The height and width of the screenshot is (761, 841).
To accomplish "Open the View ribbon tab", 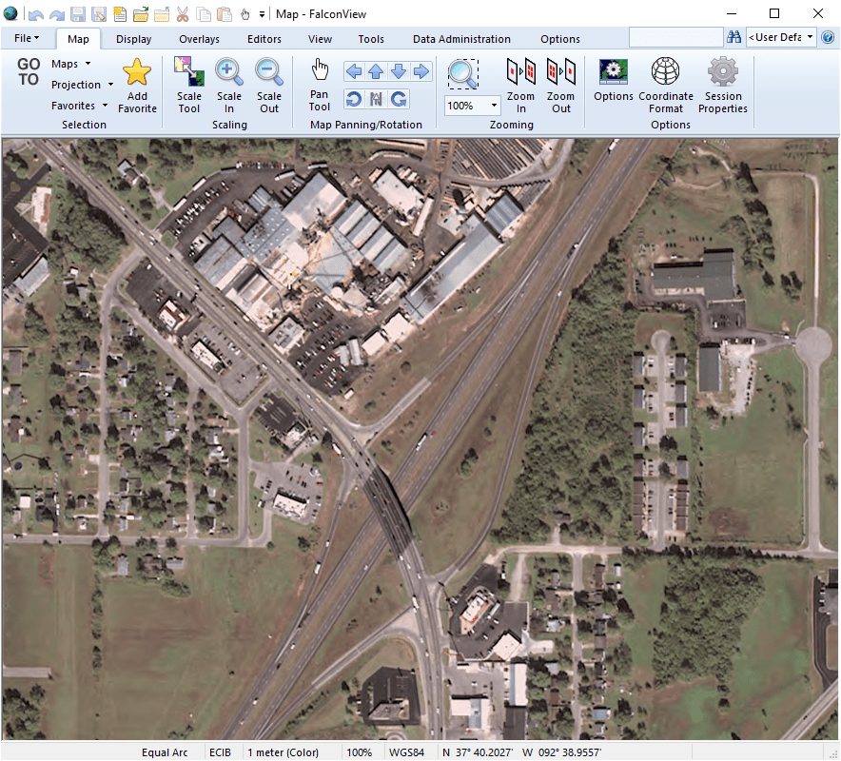I will (x=320, y=39).
